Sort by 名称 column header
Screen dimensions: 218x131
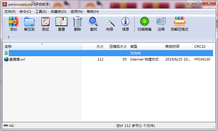point(42,46)
